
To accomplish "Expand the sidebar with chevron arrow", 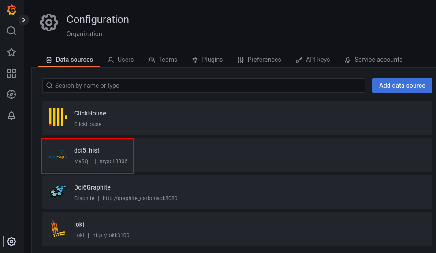I will [x=24, y=20].
